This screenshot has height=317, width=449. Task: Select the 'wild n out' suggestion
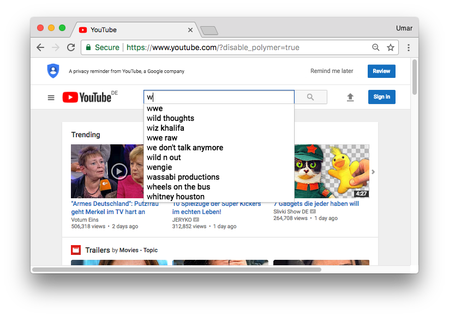pyautogui.click(x=219, y=157)
